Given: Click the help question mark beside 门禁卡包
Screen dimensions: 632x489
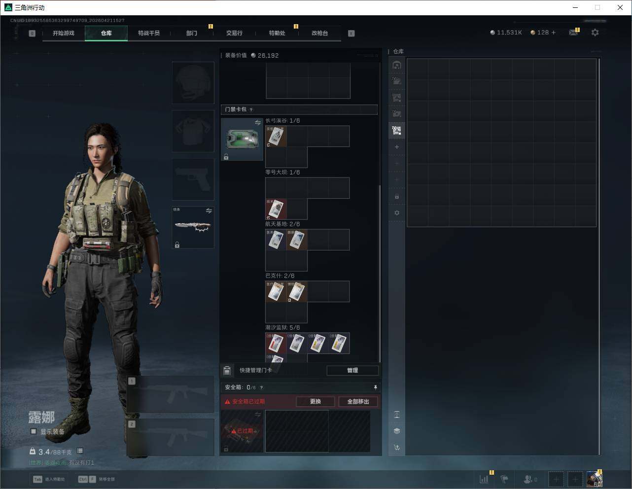Looking at the screenshot, I should point(251,109).
